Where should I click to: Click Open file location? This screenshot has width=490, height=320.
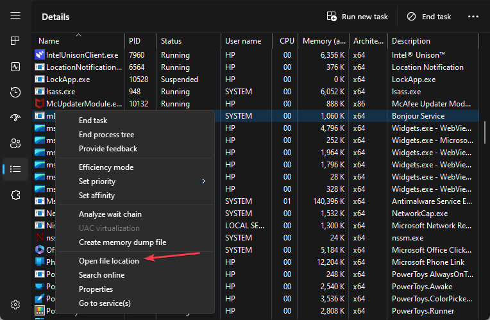pos(109,260)
